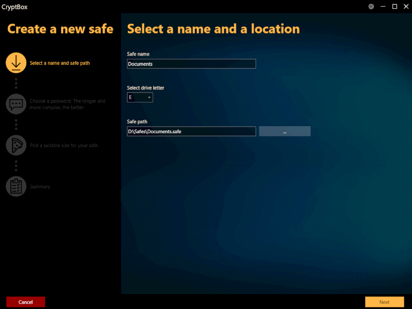The height and width of the screenshot is (309, 412).
Task: Select the 'Select a name and safe path' step
Action: tap(59, 63)
